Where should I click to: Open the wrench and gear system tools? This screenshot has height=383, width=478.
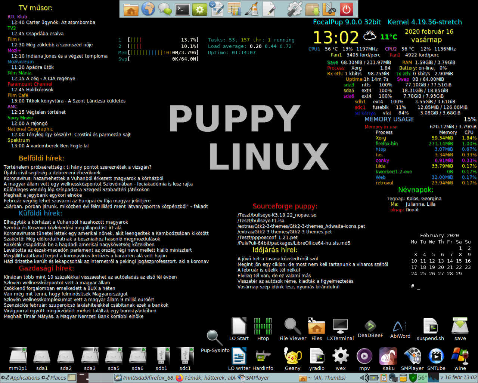click(x=295, y=9)
